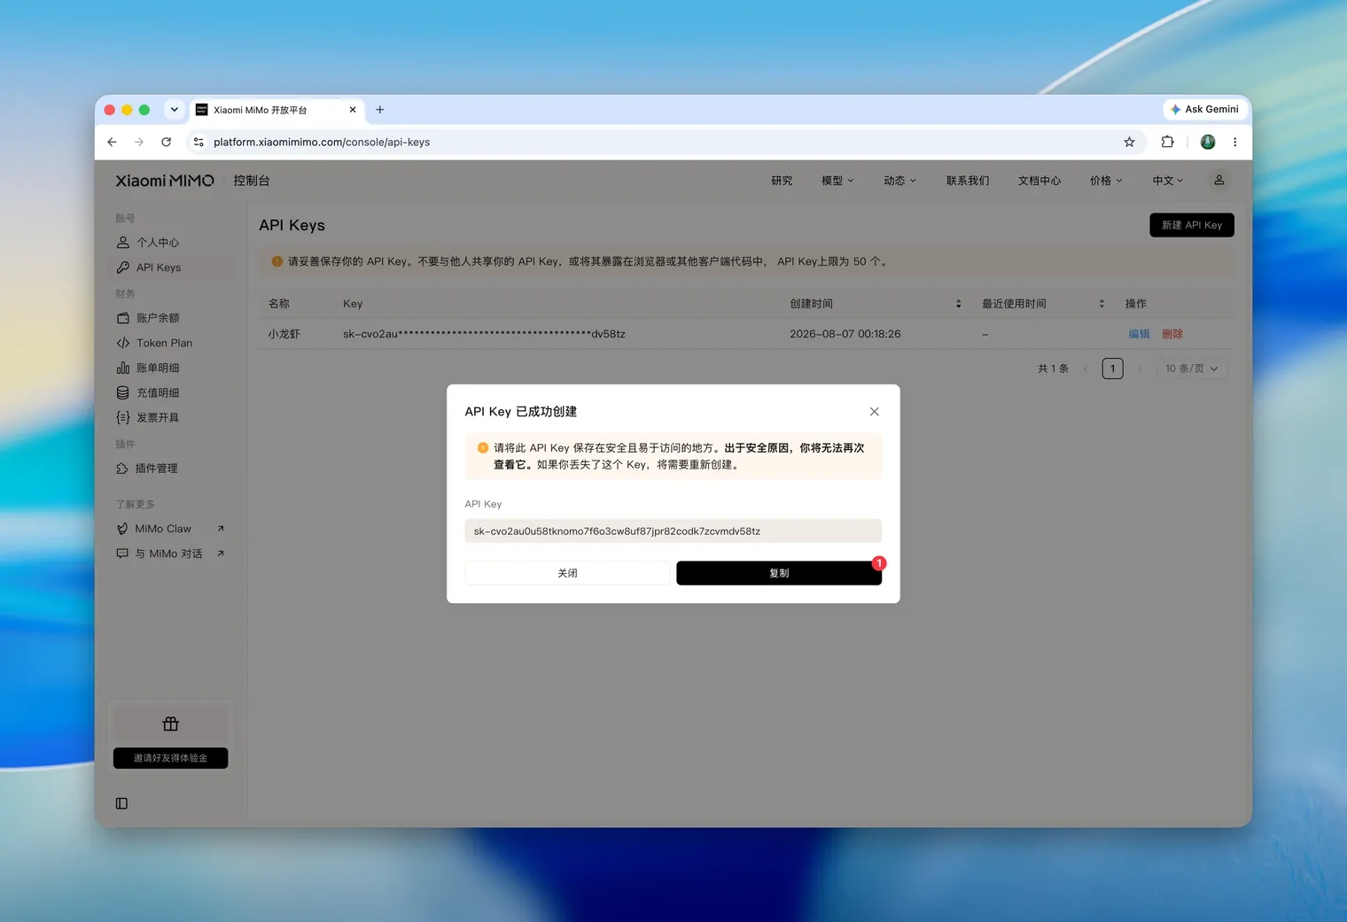Open 插件管理 in sidebar
The width and height of the screenshot is (1347, 922).
click(x=172, y=469)
